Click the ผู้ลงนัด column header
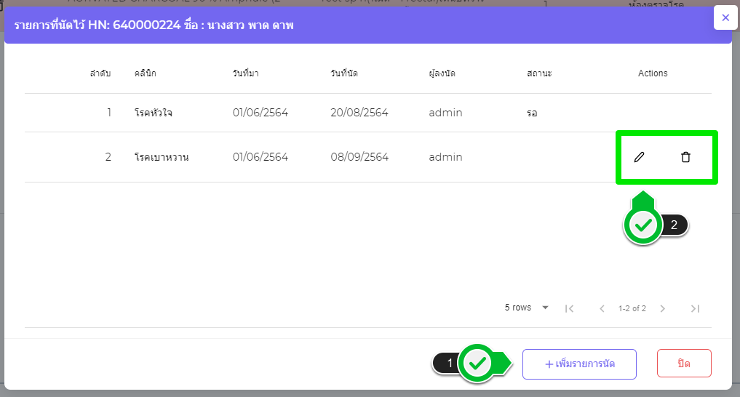This screenshot has height=397, width=740. pyautogui.click(x=442, y=73)
